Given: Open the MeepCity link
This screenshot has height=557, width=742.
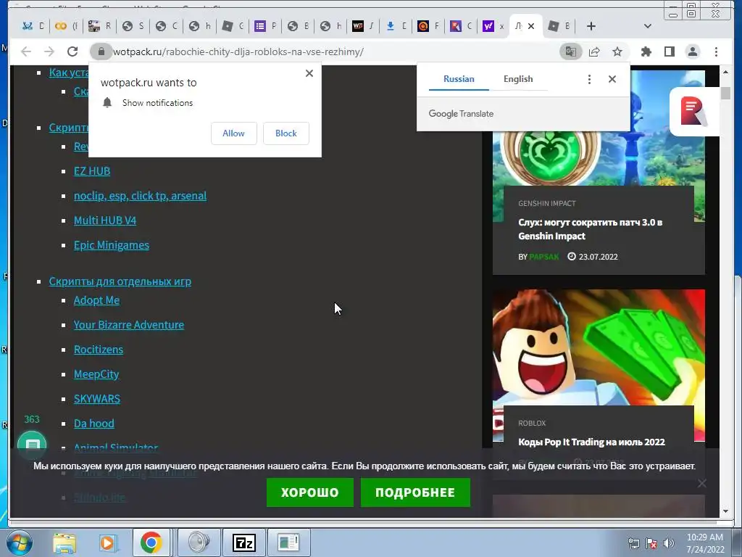Looking at the screenshot, I should 96,374.
